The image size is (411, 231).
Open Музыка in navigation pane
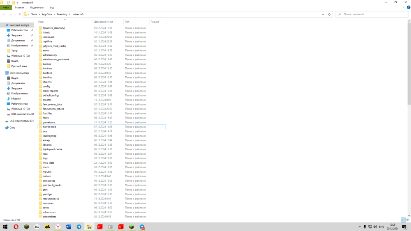16,98
